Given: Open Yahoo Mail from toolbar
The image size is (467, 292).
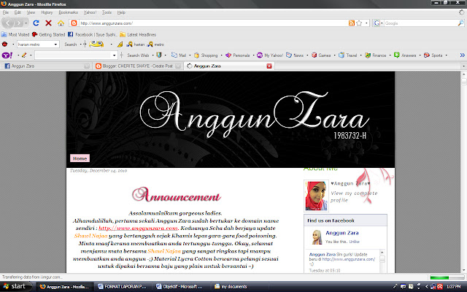Looking at the screenshot, I should (179, 55).
